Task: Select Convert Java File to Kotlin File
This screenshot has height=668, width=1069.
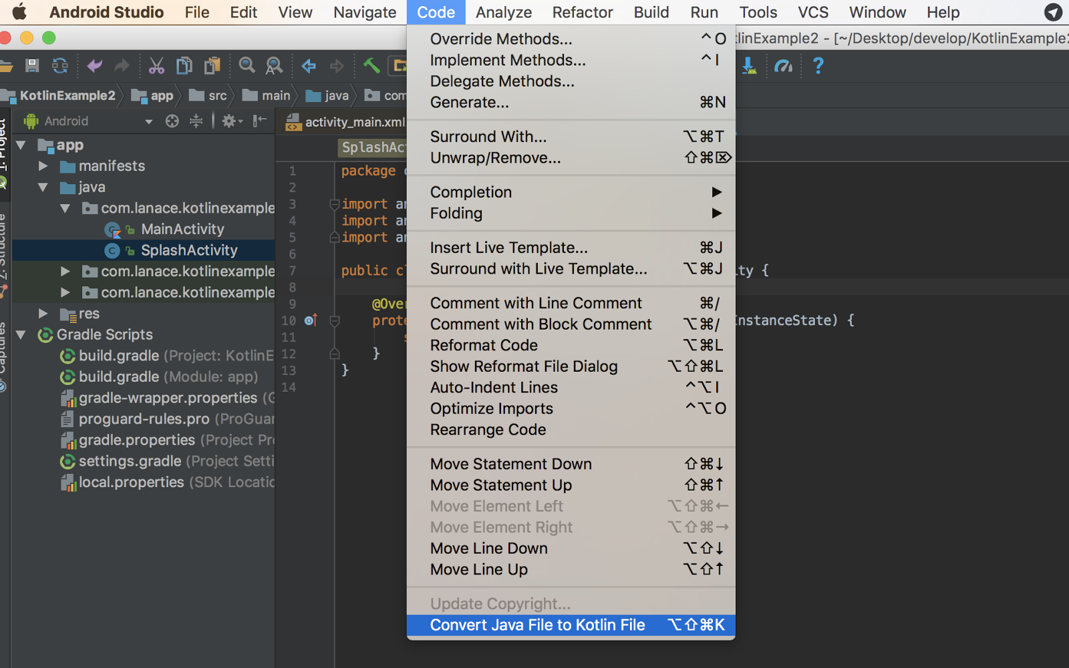Action: coord(538,625)
